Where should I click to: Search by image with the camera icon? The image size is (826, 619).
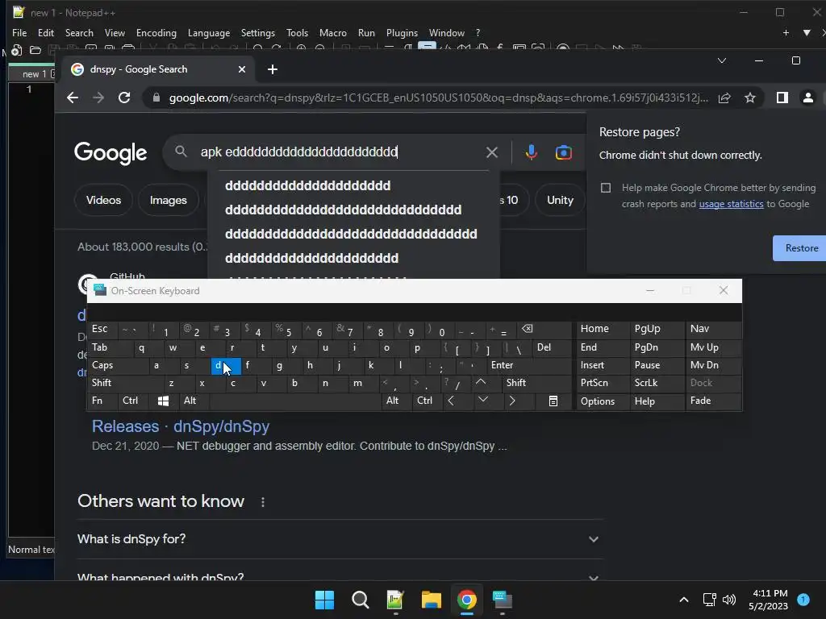coord(563,152)
